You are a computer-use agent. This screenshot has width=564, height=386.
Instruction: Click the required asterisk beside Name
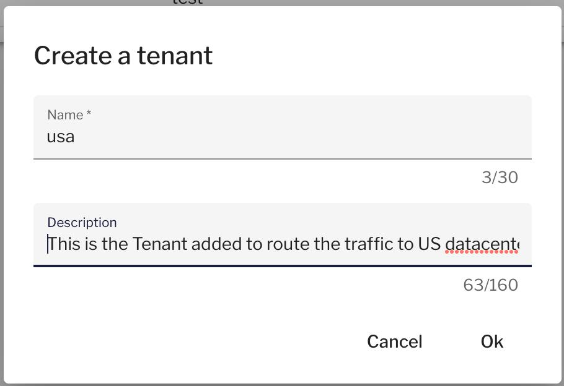tap(89, 114)
